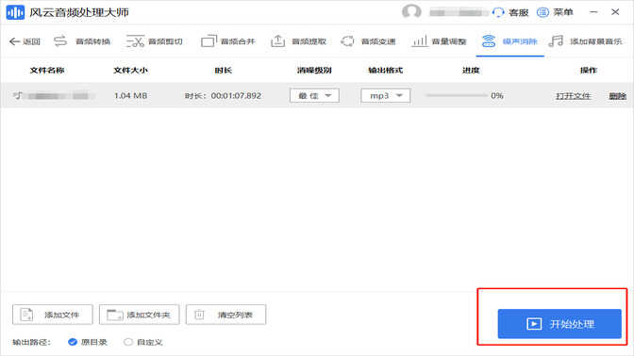The height and width of the screenshot is (356, 634).
Task: Click the folder icon in 添加文件夹
Action: 114,315
